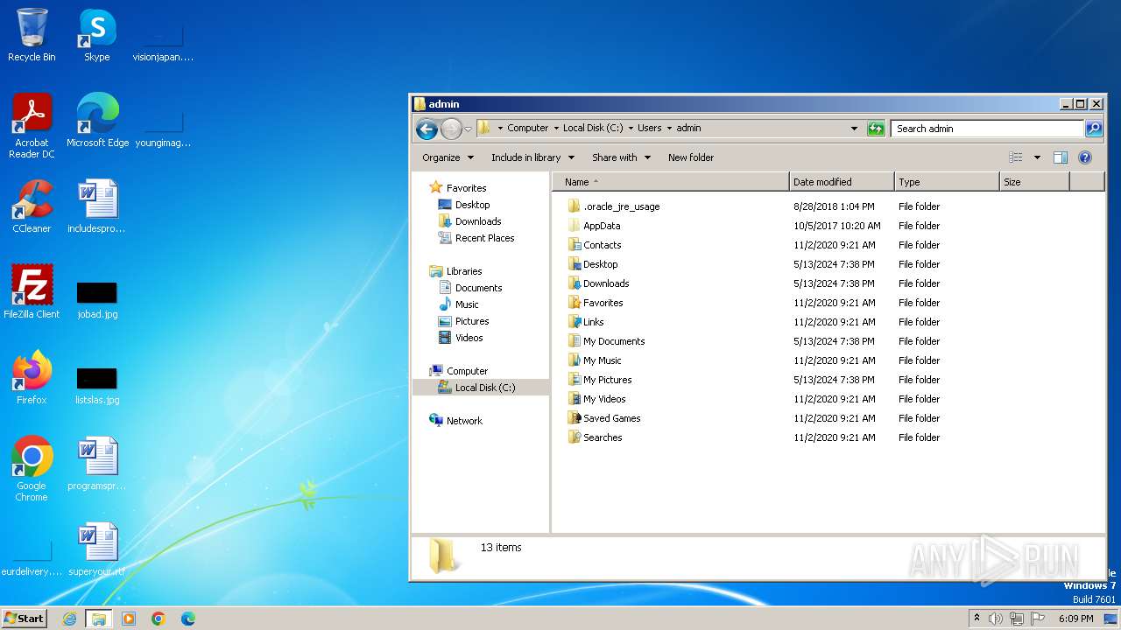The image size is (1121, 630).
Task: Open the address bar history dropdown
Action: [x=855, y=129]
